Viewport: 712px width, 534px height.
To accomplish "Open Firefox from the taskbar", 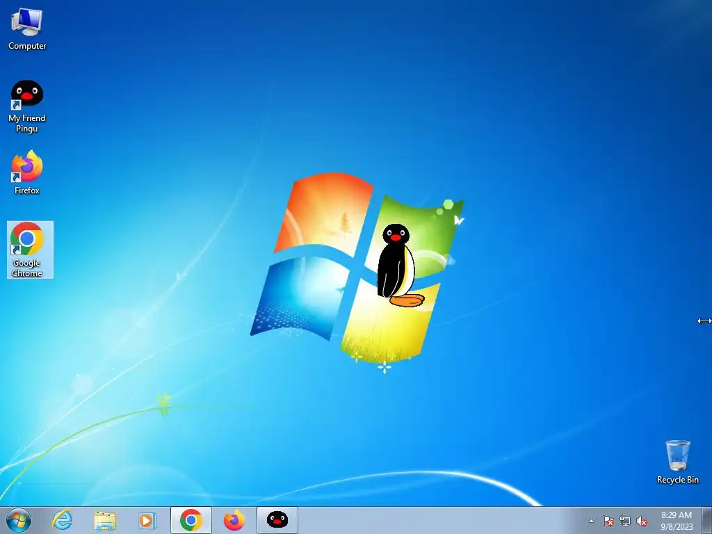I will tap(234, 520).
